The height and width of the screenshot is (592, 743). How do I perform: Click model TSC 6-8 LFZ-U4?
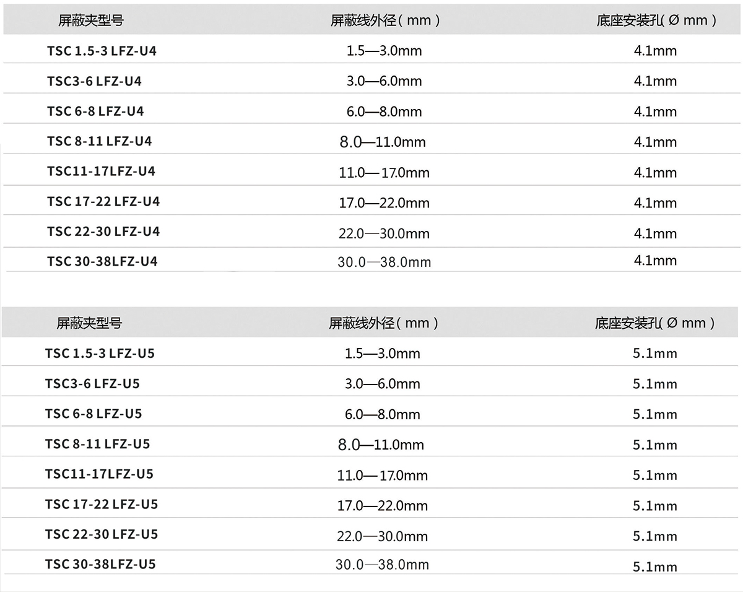point(95,111)
